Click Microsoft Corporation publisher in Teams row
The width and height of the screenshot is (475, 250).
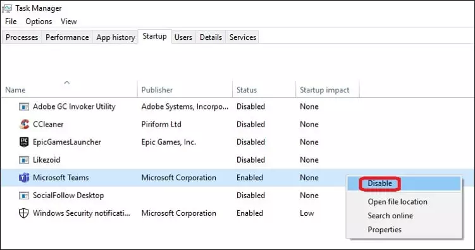[x=179, y=178]
